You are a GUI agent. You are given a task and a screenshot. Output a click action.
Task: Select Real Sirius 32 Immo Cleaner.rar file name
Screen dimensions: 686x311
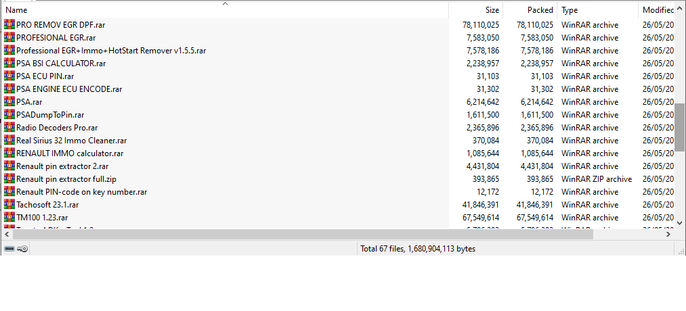(72, 140)
